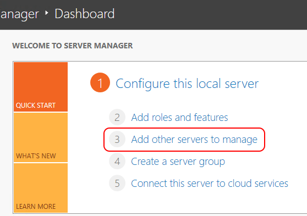Show the Learn More tile
The width and height of the screenshot is (307, 216).
pyautogui.click(x=41, y=188)
